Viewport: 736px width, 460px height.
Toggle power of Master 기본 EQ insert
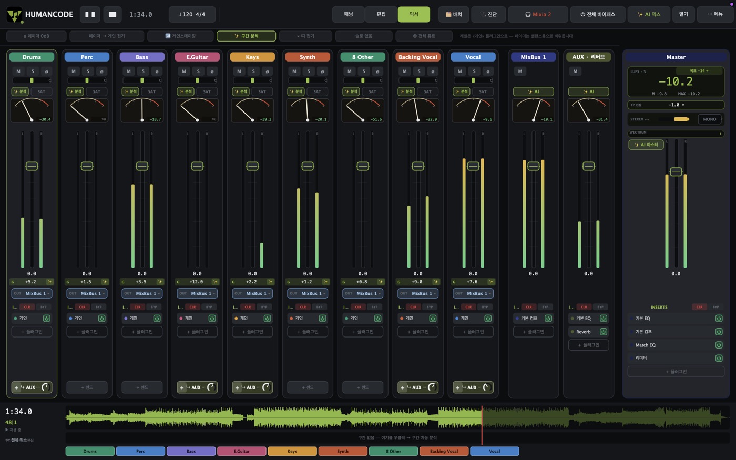click(x=719, y=318)
